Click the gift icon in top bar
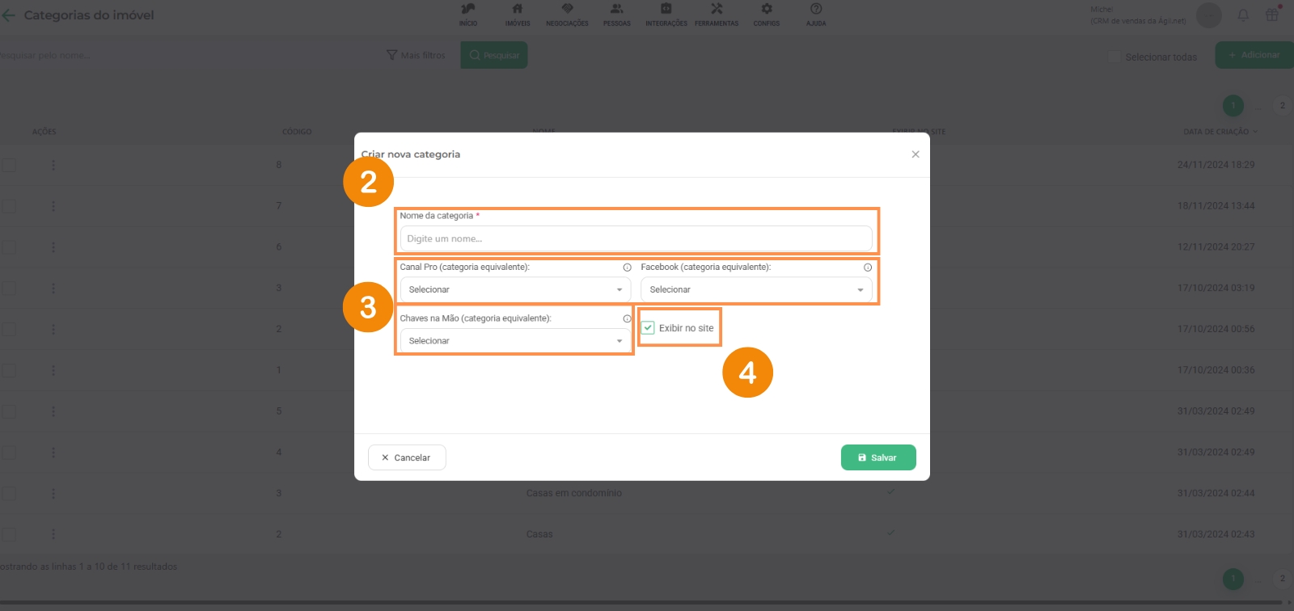 (1272, 15)
